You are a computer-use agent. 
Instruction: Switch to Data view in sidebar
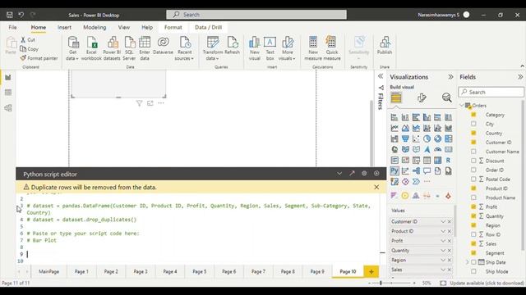click(x=8, y=93)
